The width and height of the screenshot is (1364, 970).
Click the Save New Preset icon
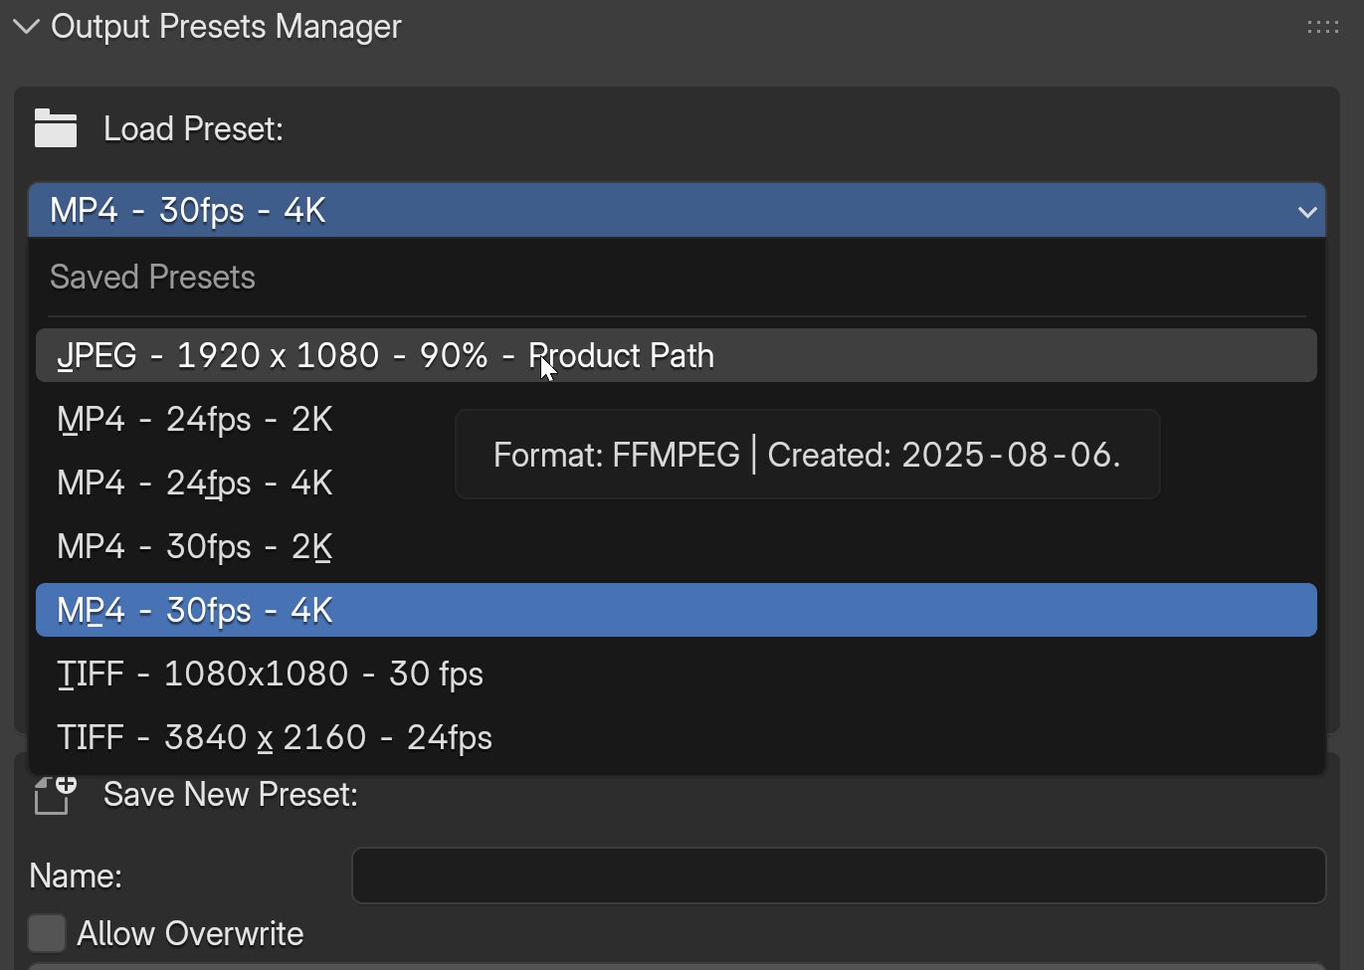(56, 795)
